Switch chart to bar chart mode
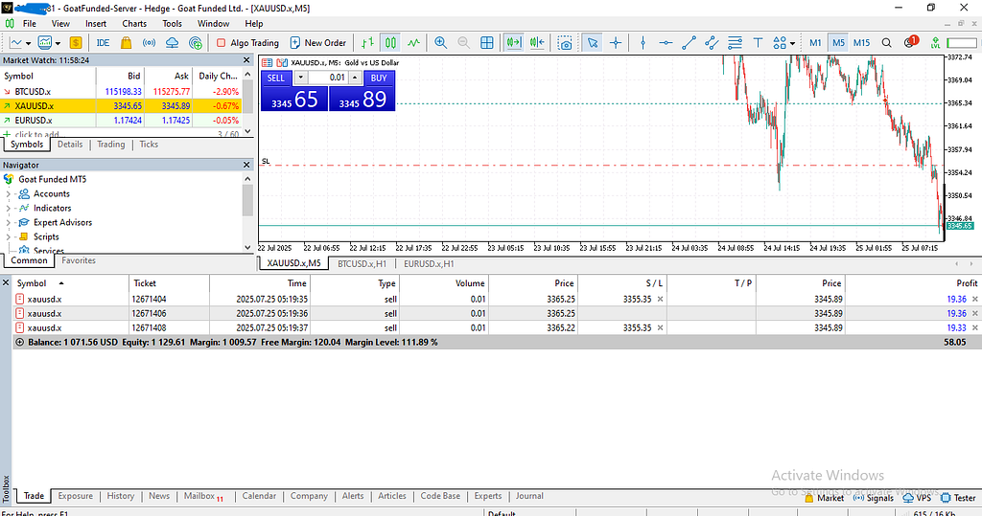Screen dimensions: 982x516 [x=367, y=42]
